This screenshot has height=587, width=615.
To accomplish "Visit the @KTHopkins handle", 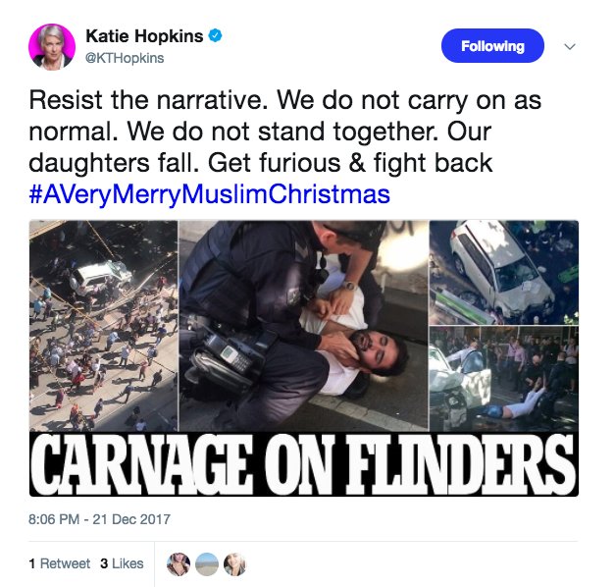I will pos(125,58).
